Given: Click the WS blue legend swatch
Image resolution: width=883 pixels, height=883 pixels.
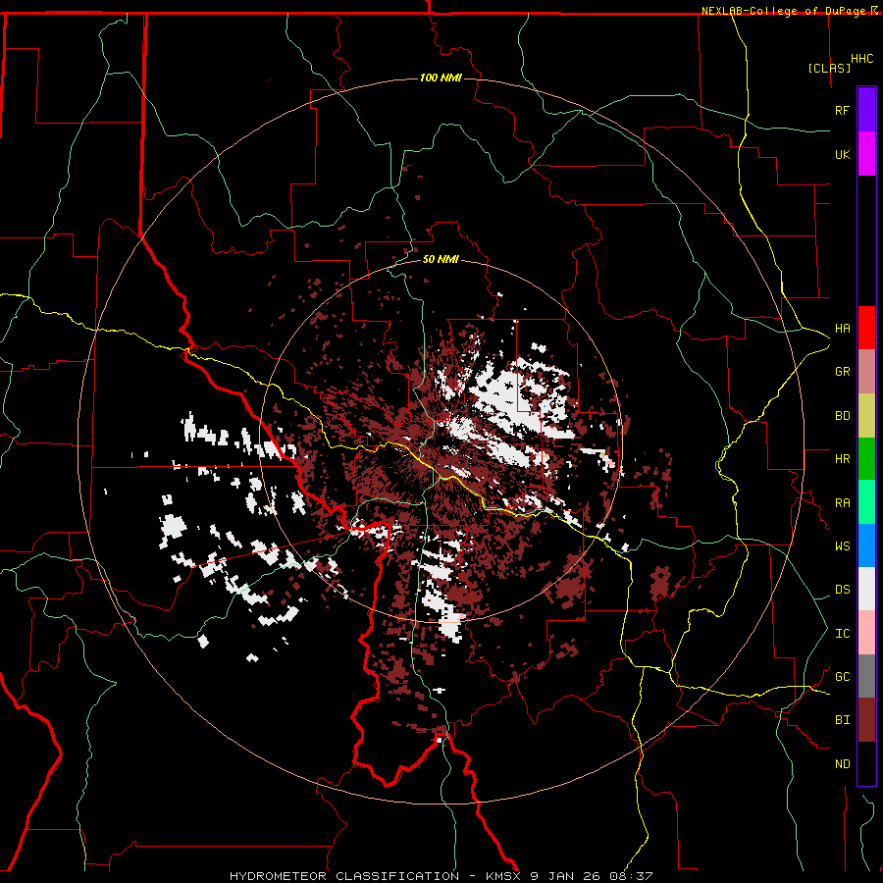Looking at the screenshot, I should (866, 545).
